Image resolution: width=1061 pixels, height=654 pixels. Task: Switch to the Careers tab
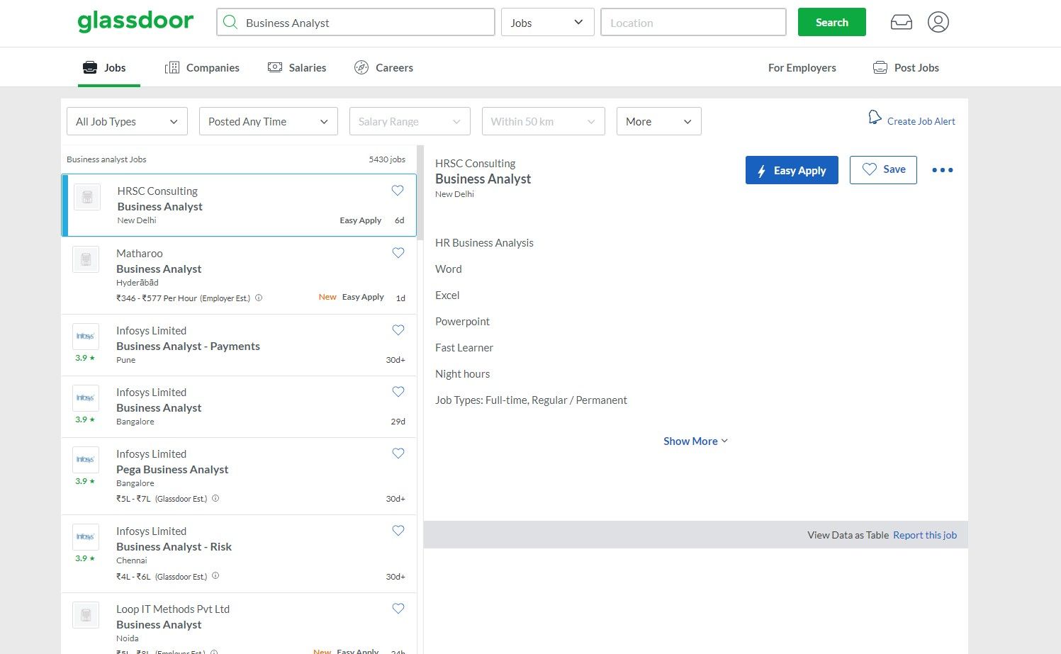click(x=383, y=68)
